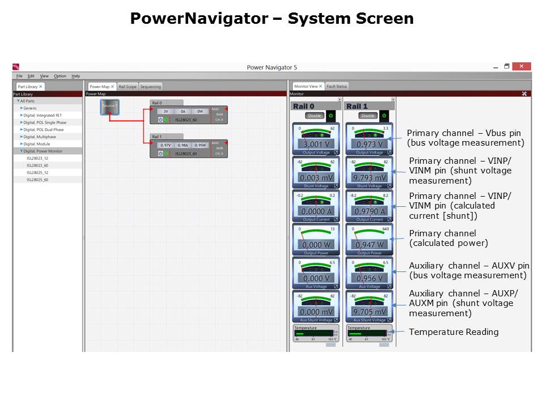
Task: Click the red output connector on the Rail 0 block
Action: [x=226, y=109]
